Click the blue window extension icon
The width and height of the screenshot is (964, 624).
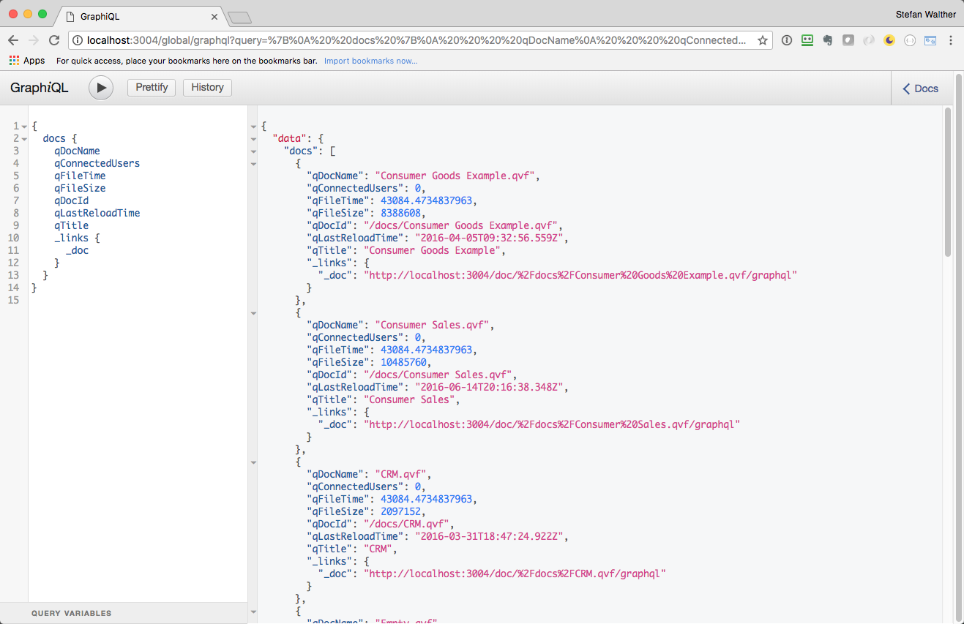pos(930,40)
